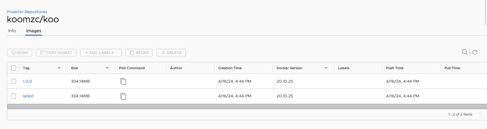Screen dimensions: 487x129
Task: Click the Scan shield button
Action: 19,53
